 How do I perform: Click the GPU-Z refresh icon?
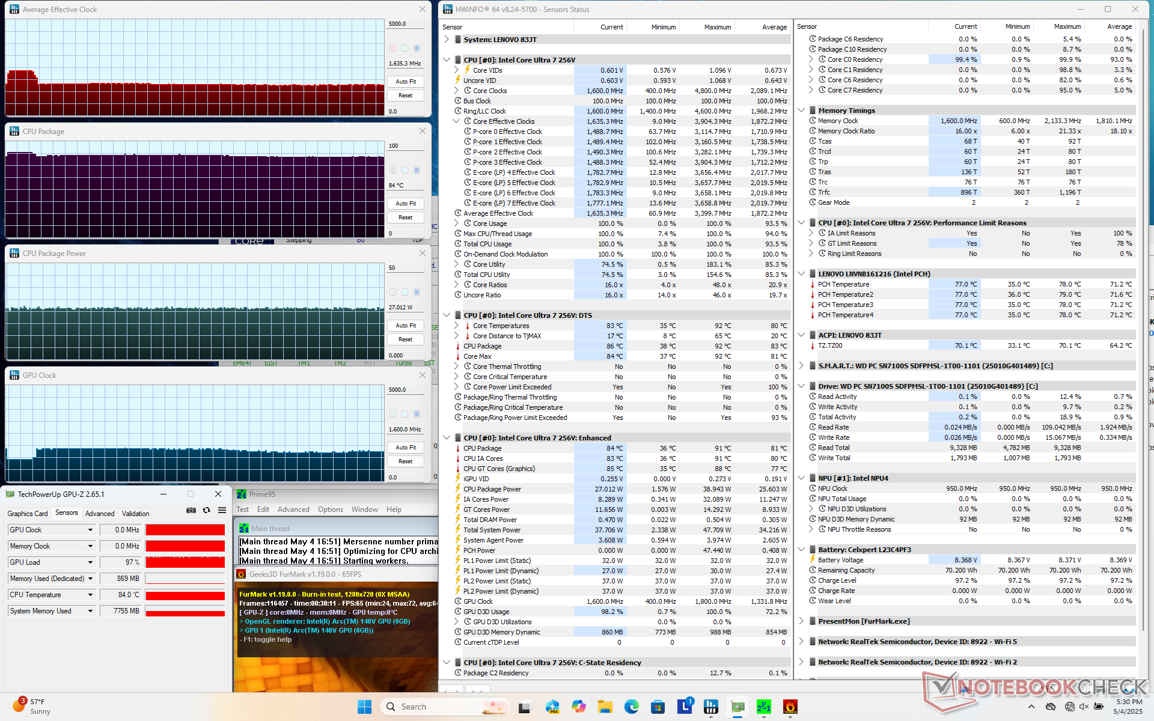pyautogui.click(x=206, y=510)
